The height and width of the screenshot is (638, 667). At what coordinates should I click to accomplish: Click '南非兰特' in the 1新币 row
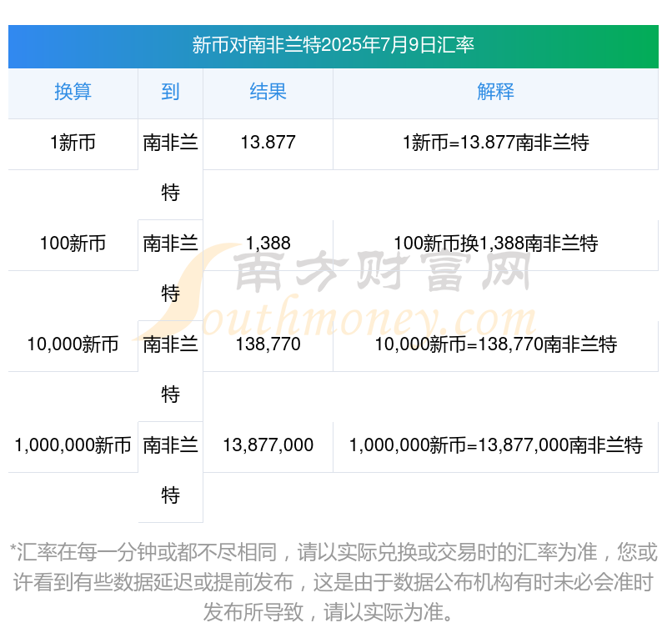click(x=170, y=168)
